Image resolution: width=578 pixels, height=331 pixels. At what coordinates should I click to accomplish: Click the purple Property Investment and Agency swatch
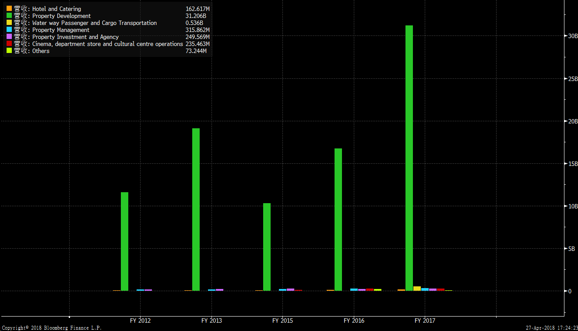(9, 37)
